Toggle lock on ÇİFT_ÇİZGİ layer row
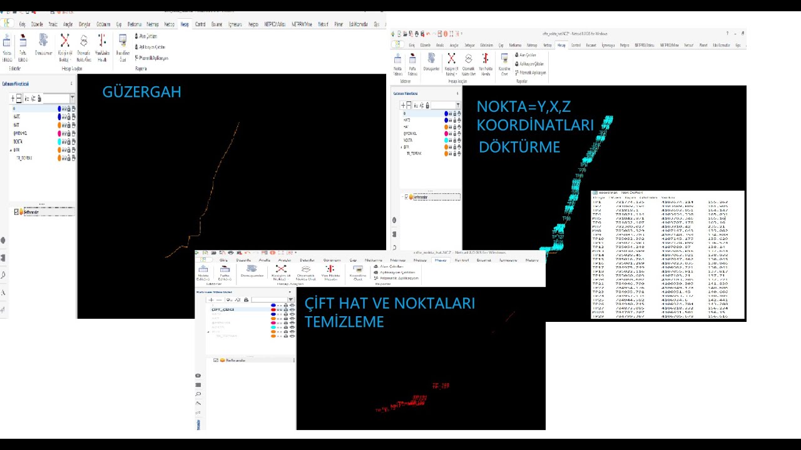This screenshot has width=801, height=450. point(286,309)
